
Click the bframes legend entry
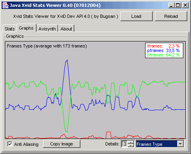click(x=163, y=55)
